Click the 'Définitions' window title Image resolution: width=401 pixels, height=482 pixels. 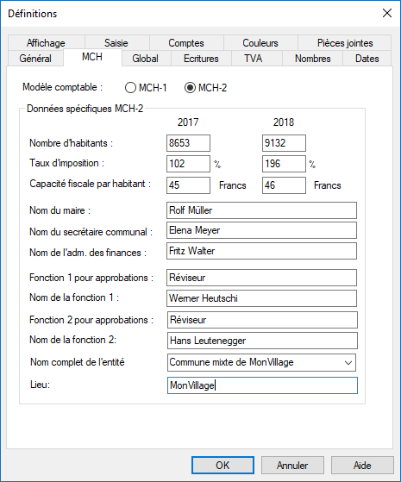(33, 14)
